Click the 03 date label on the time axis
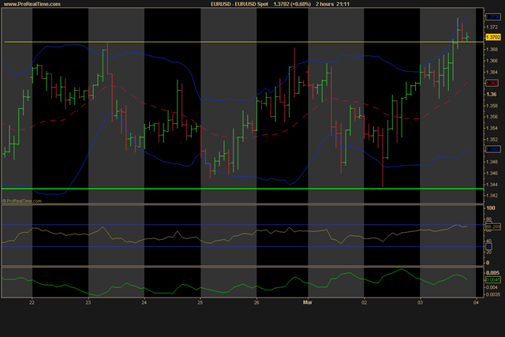The height and width of the screenshot is (337, 505). coord(420,302)
